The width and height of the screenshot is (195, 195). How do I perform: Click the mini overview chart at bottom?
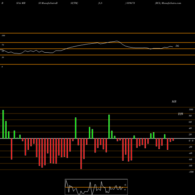(x=96, y=187)
